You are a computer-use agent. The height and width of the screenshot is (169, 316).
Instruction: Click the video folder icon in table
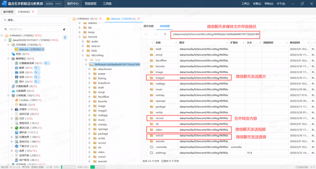point(151,130)
